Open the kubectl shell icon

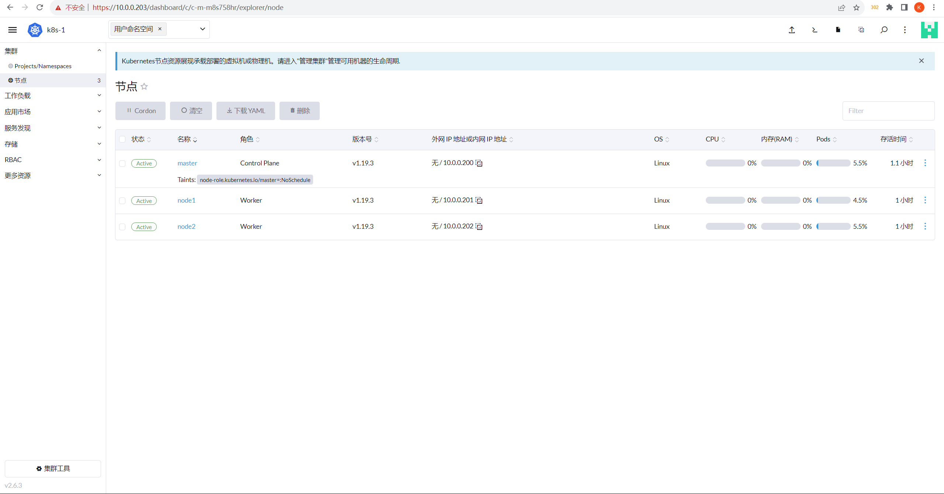pyautogui.click(x=815, y=30)
